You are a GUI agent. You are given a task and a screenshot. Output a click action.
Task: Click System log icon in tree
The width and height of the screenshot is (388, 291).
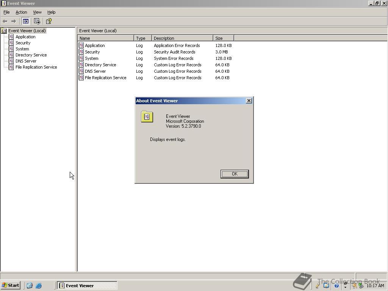click(x=11, y=49)
